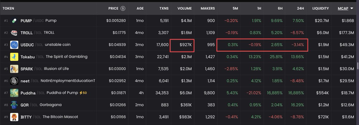Screen dimensions: 359x125
Task: Sort table by 24H change header
Action: click(300, 8)
